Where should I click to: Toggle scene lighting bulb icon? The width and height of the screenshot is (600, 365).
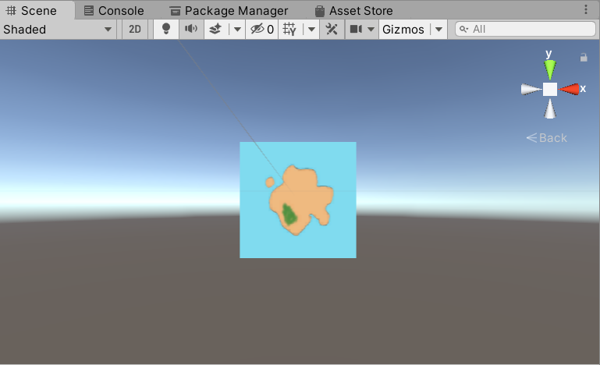coord(166,30)
